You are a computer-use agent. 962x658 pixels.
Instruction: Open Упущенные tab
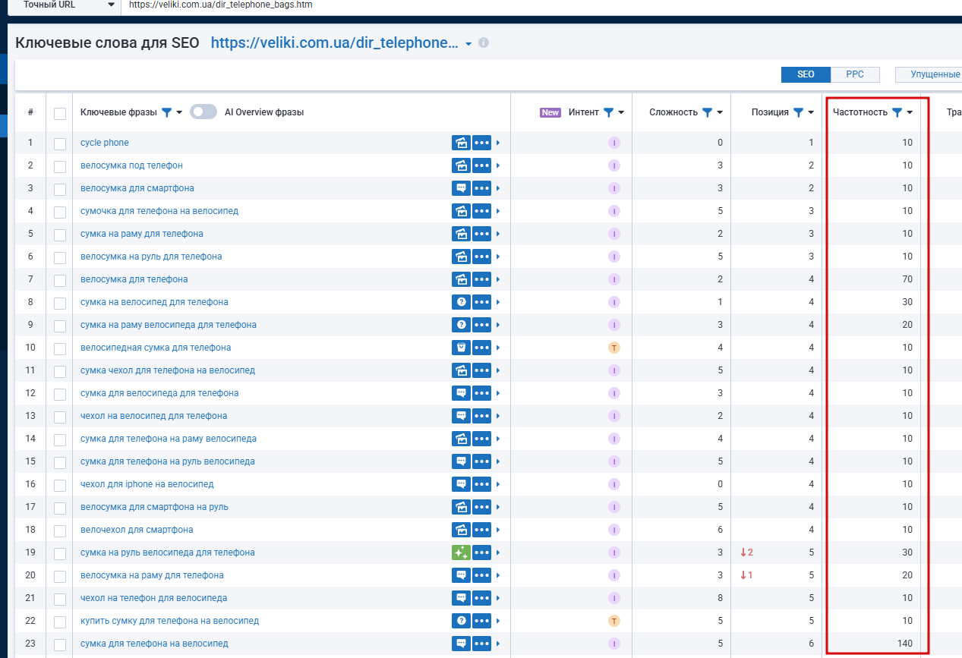929,74
